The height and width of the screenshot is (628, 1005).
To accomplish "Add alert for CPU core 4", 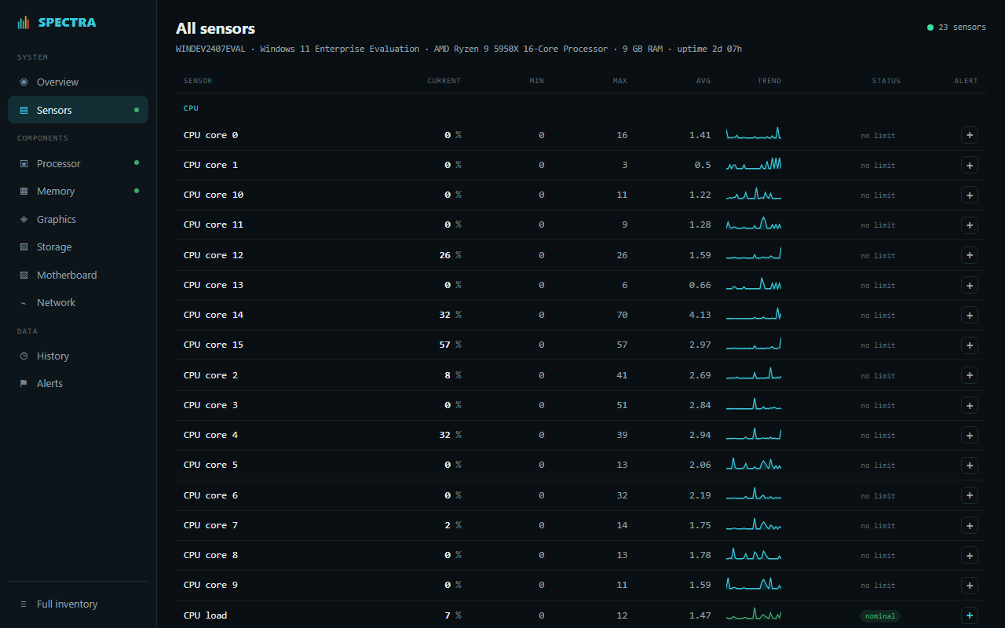I will click(970, 435).
